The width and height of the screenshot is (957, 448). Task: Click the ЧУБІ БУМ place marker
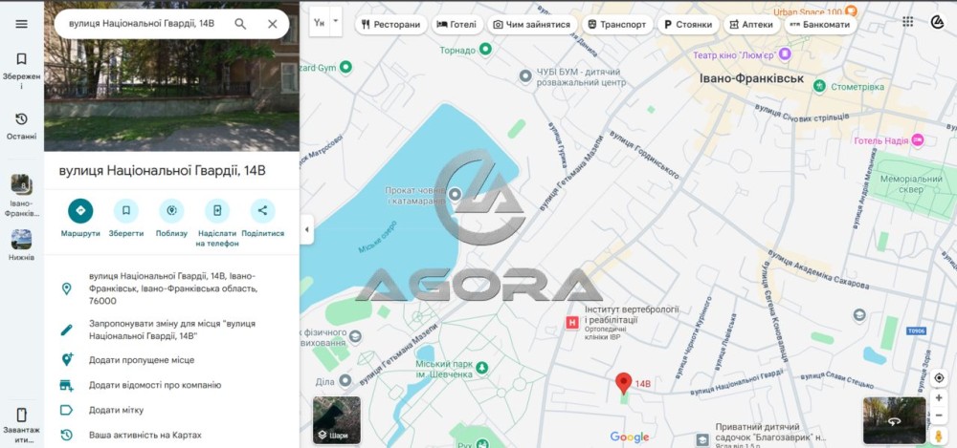(x=525, y=76)
